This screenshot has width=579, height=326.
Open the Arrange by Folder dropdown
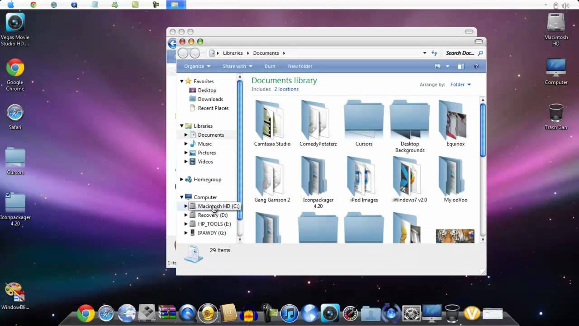460,84
